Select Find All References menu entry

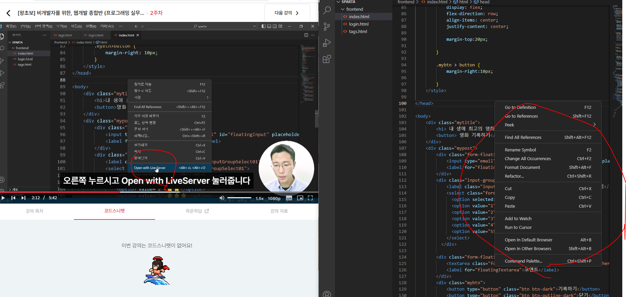click(548, 138)
